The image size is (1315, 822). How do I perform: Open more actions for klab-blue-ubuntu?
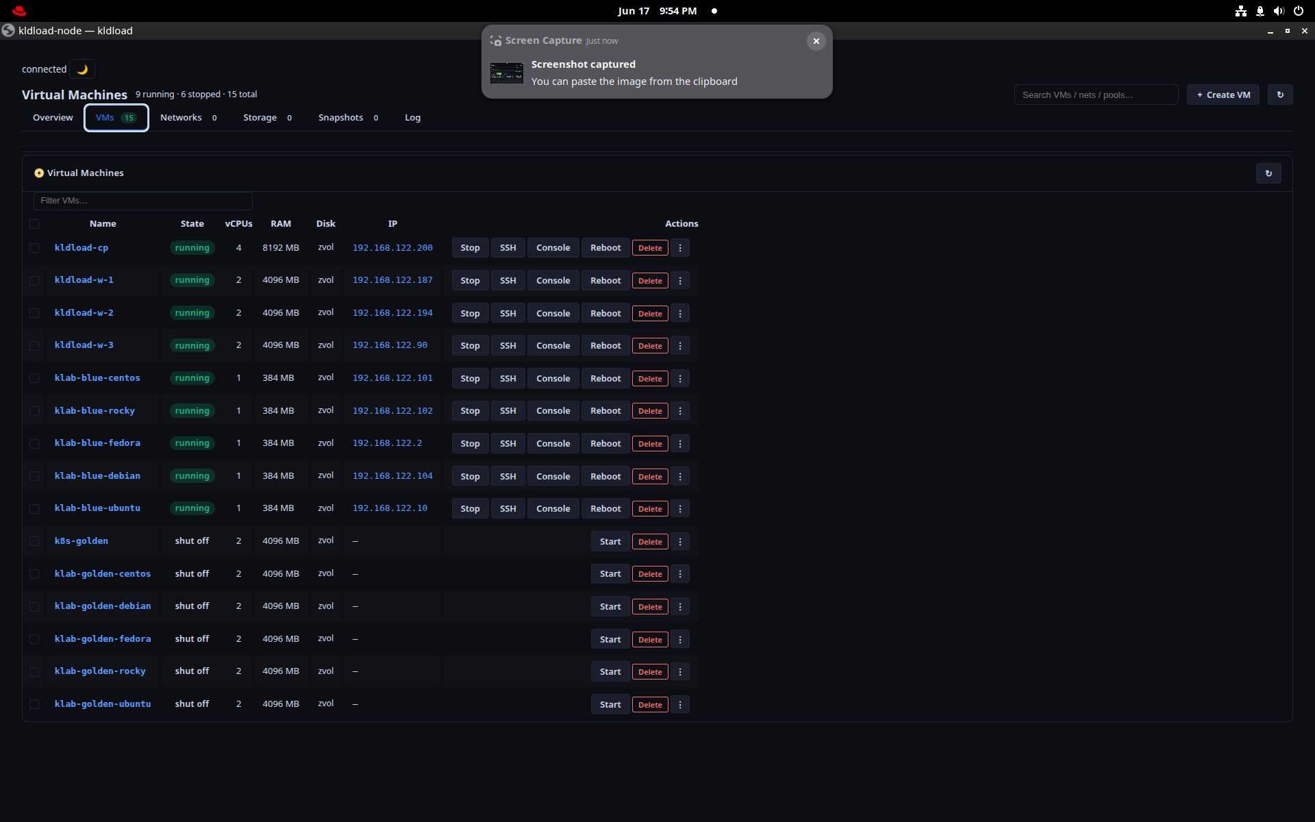[x=680, y=509]
